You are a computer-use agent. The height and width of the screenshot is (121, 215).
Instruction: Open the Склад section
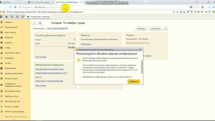[7, 48]
